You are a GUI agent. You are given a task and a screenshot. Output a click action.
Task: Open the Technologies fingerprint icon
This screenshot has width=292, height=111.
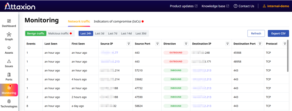click(9, 102)
